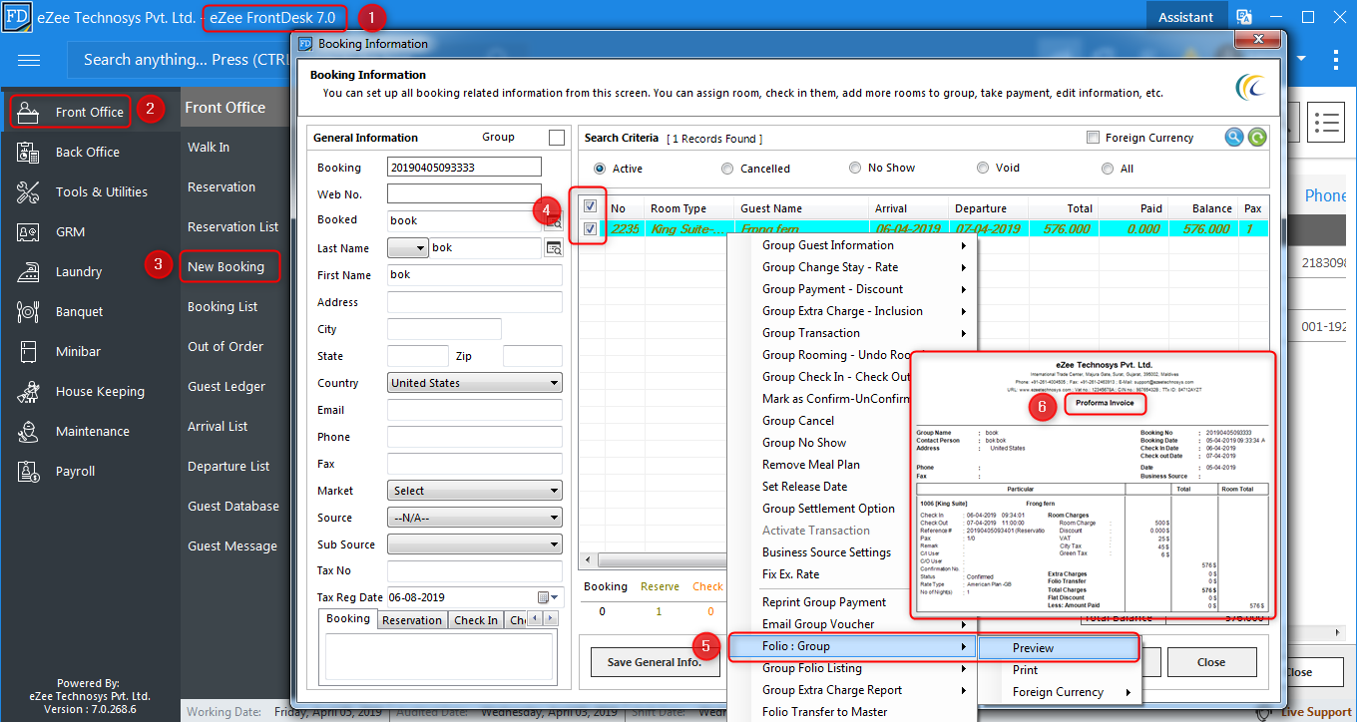This screenshot has width=1357, height=722.
Task: Select the Void radio button
Action: [x=983, y=168]
